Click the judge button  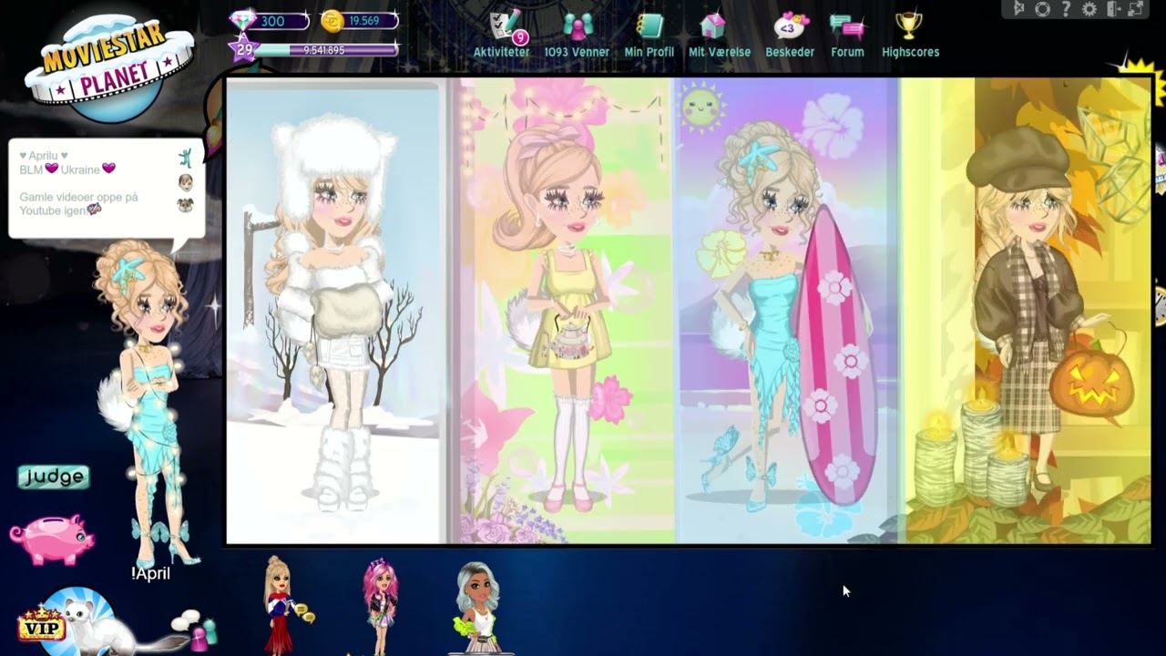(x=54, y=477)
